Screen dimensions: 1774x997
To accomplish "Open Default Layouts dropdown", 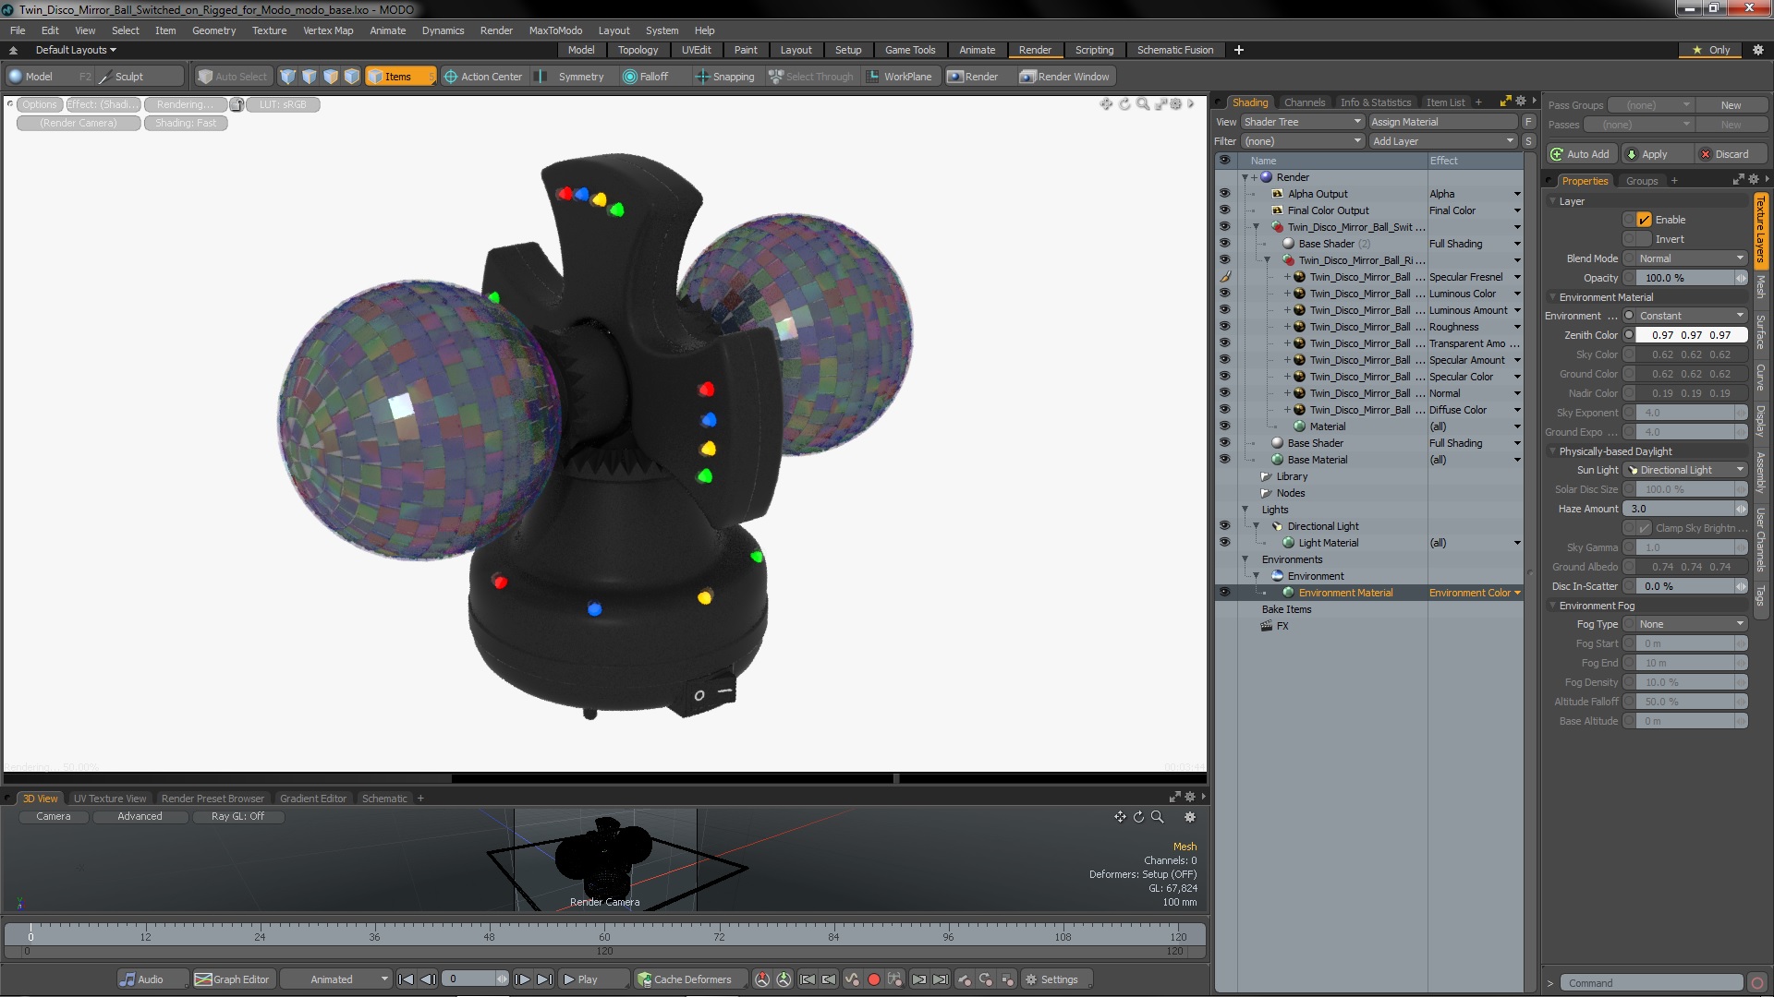I will [x=76, y=50].
